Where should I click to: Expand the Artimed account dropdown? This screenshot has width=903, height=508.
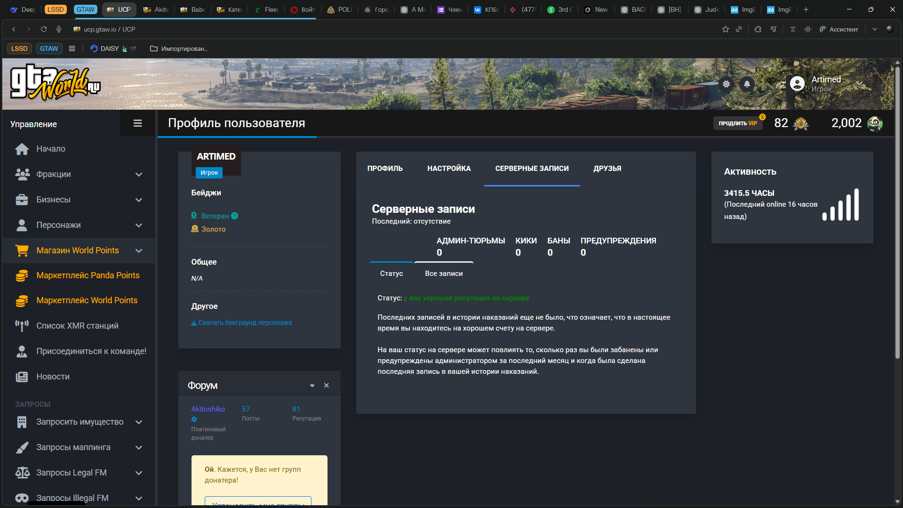(x=859, y=83)
